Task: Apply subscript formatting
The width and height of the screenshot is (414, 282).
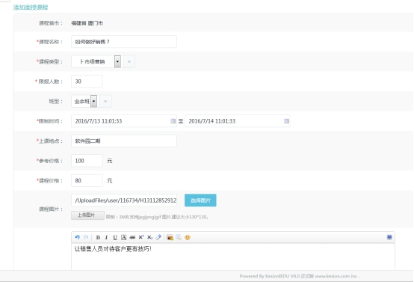Action: pyautogui.click(x=149, y=237)
